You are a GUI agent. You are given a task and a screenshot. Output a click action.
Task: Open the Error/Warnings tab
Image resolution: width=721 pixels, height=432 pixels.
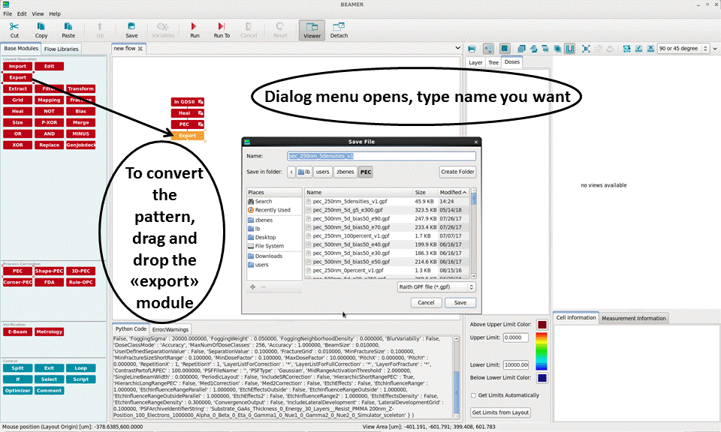pyautogui.click(x=170, y=328)
